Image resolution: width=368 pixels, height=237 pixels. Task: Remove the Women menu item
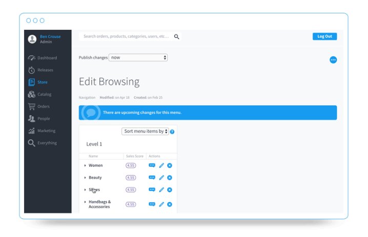(x=170, y=166)
